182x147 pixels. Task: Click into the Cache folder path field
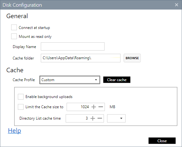[x=81, y=58]
